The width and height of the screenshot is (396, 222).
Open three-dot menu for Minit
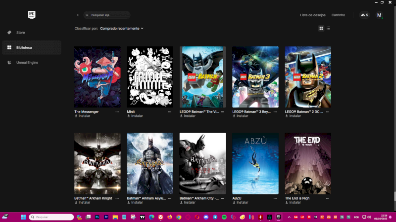[170, 112]
